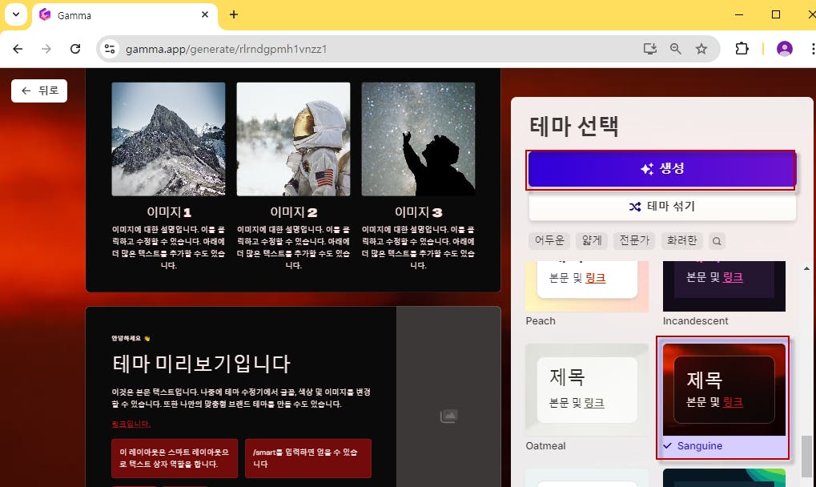Click the starry silhouette image 이미지 3
The height and width of the screenshot is (487, 816).
[x=418, y=139]
